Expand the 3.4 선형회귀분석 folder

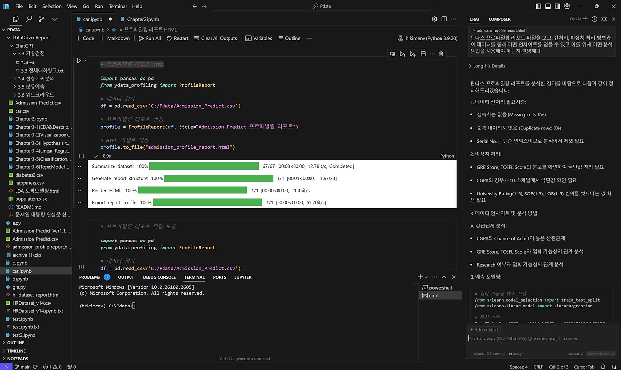coord(35,78)
